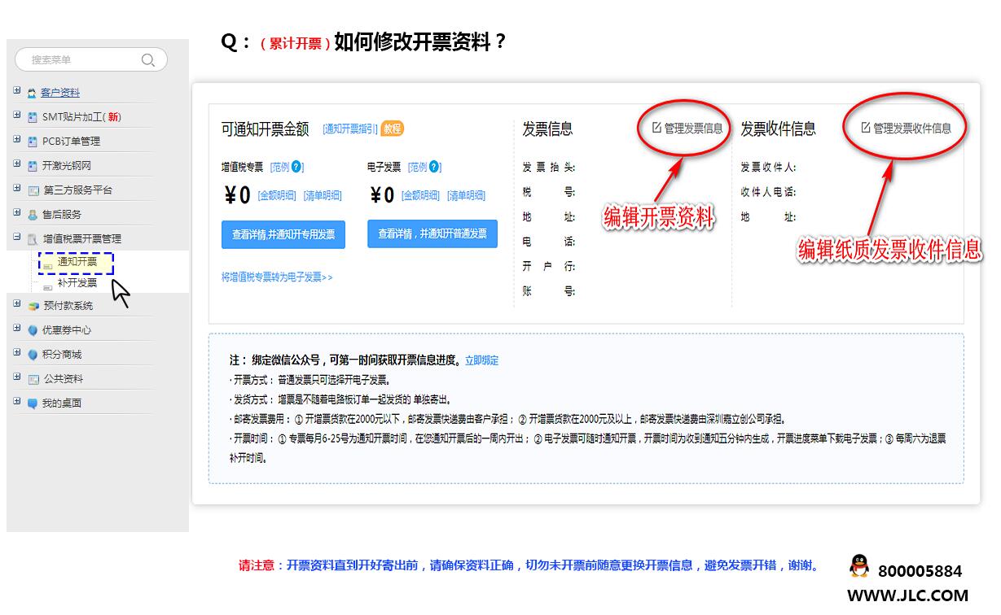Click the QQ penguin icon
This screenshot has width=1001, height=615.
click(858, 566)
